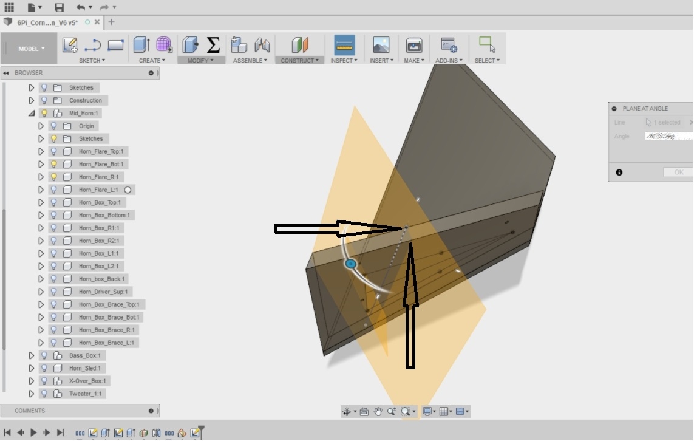This screenshot has width=694, height=441.
Task: Click the Measure tool in Inspect
Action: [344, 45]
